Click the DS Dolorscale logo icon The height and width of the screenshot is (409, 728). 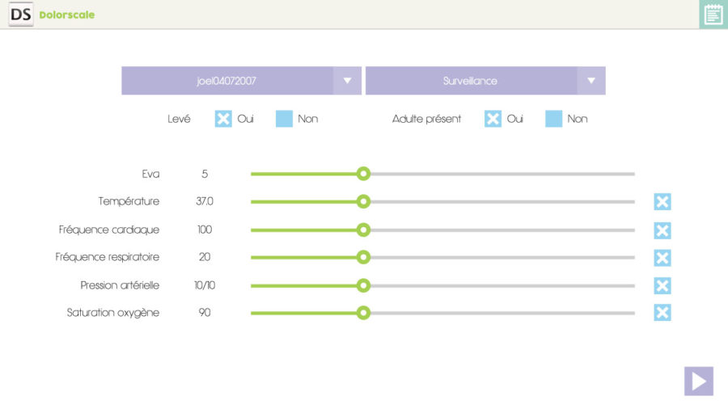point(21,15)
